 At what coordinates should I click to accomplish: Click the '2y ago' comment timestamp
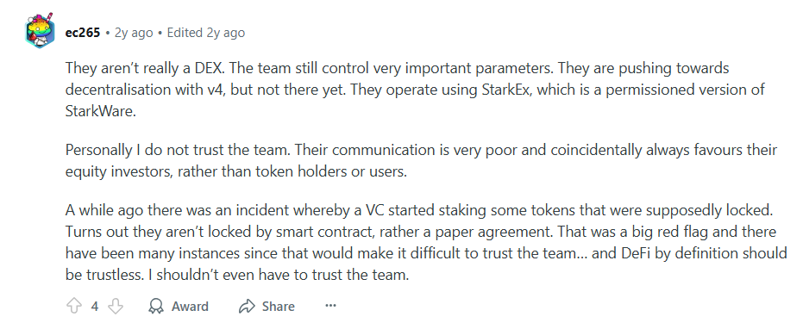click(x=134, y=33)
